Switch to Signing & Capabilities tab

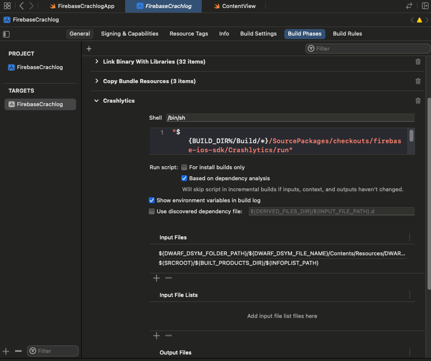130,34
